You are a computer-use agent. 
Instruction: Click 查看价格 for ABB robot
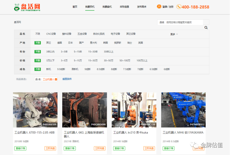(20, 148)
